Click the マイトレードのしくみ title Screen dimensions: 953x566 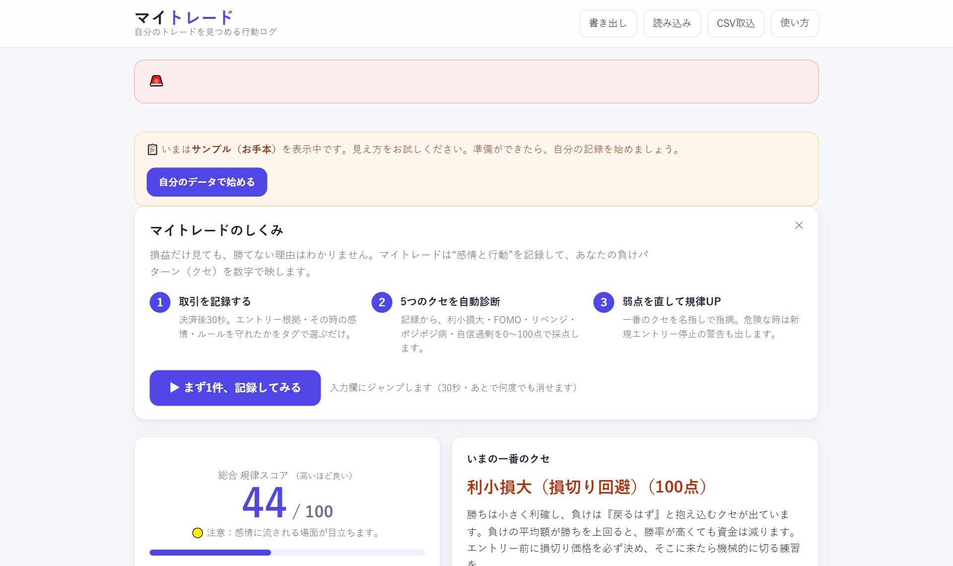pos(216,230)
